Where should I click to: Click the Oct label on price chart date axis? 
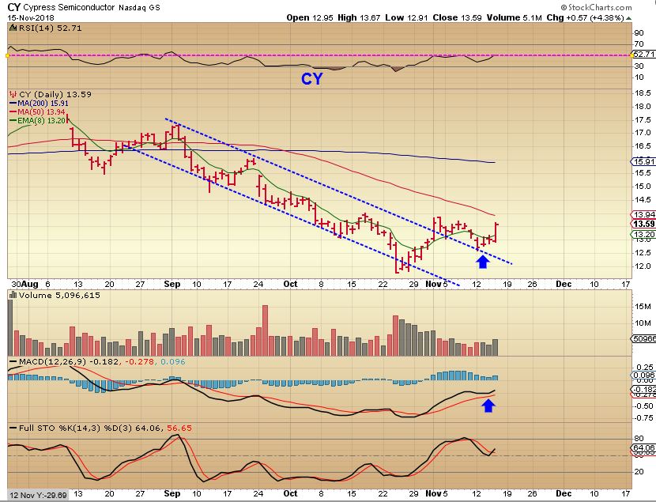290,284
